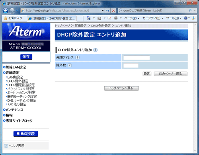Open the セーフティ(S) menu
This screenshot has height=155, width=199.
pos(153,18)
